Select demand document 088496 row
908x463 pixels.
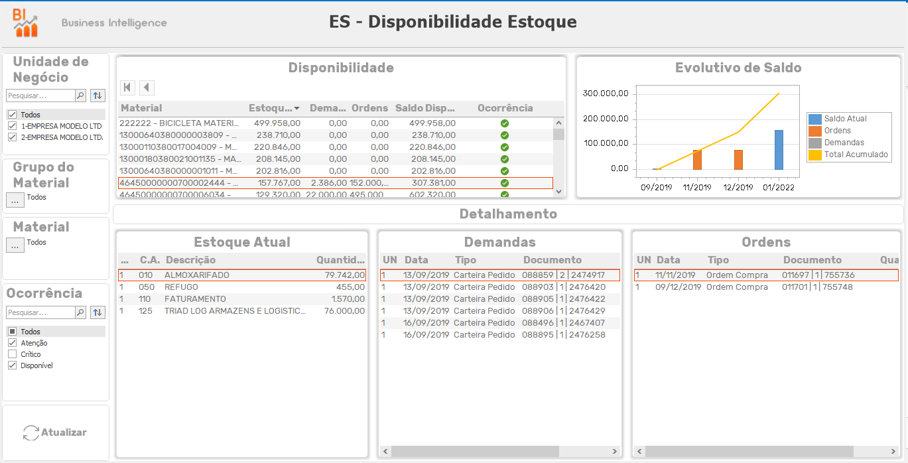(x=500, y=323)
